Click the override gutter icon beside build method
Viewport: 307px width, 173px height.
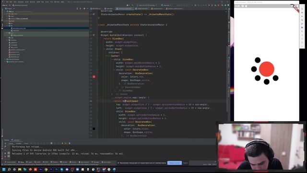pos(94,35)
